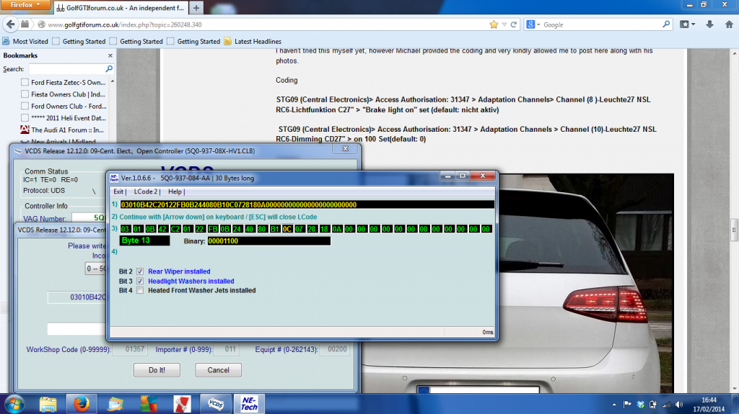This screenshot has width=739, height=414.
Task: Open Windows Explorer from taskbar
Action: tap(48, 404)
